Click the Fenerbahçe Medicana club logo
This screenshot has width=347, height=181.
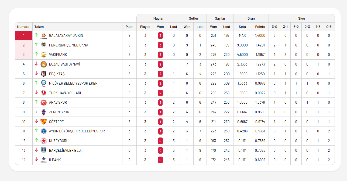pyautogui.click(x=43, y=45)
